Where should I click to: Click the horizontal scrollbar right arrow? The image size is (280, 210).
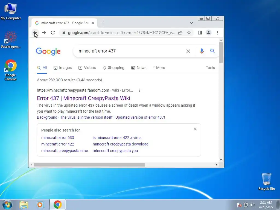coord(217,165)
